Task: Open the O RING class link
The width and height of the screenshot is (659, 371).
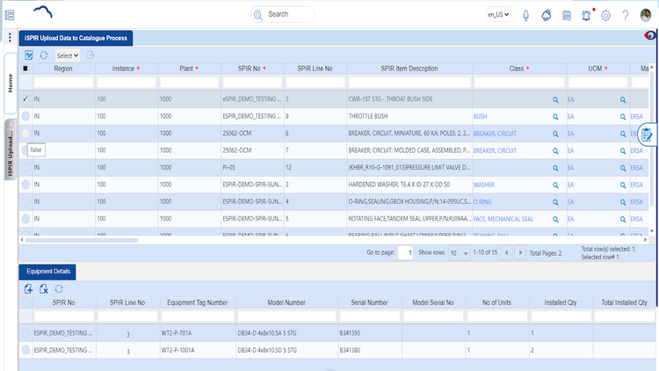Action: 482,202
